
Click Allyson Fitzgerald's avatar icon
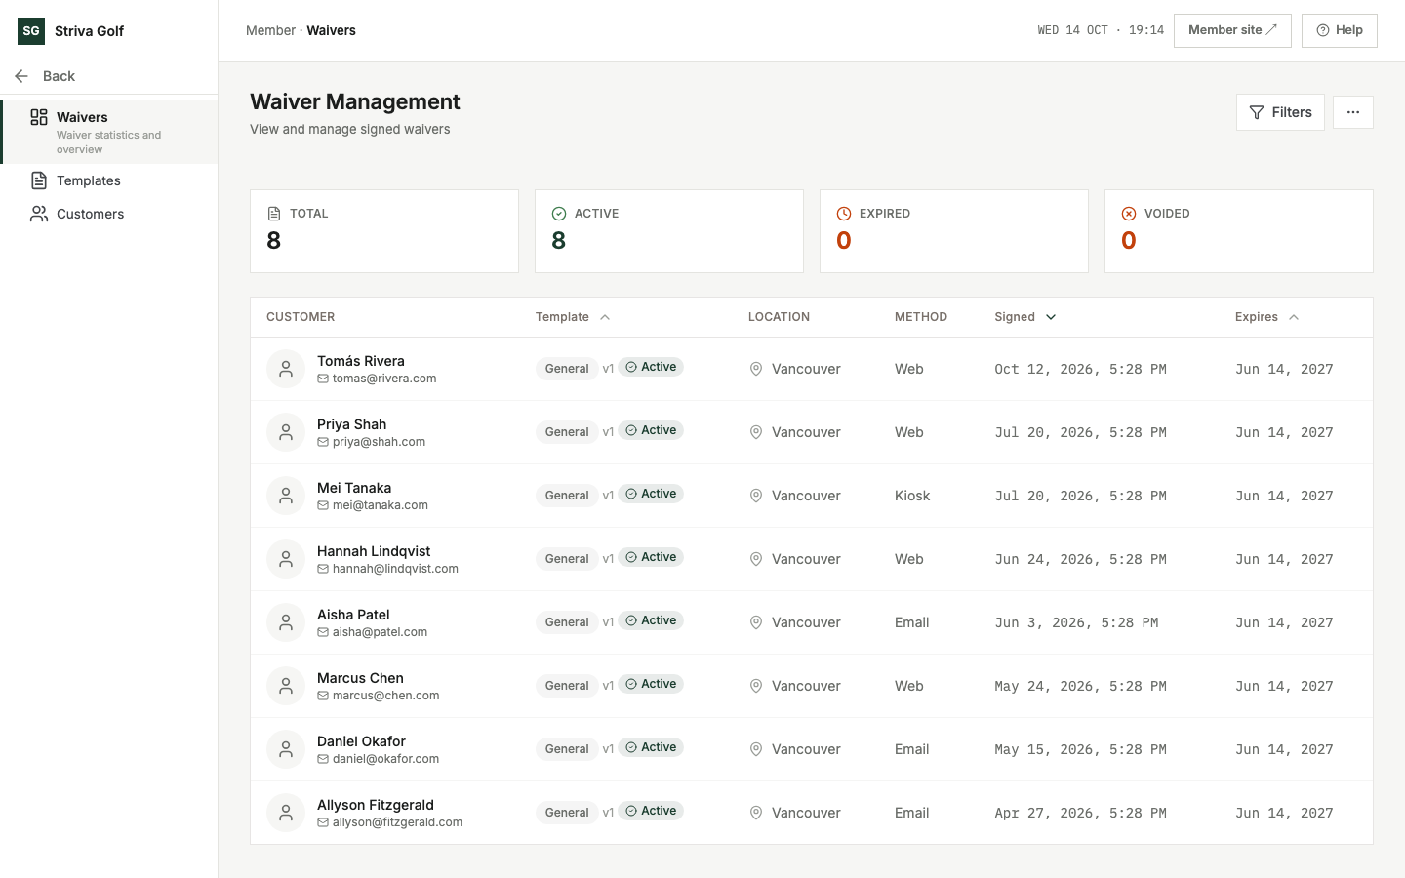click(286, 813)
